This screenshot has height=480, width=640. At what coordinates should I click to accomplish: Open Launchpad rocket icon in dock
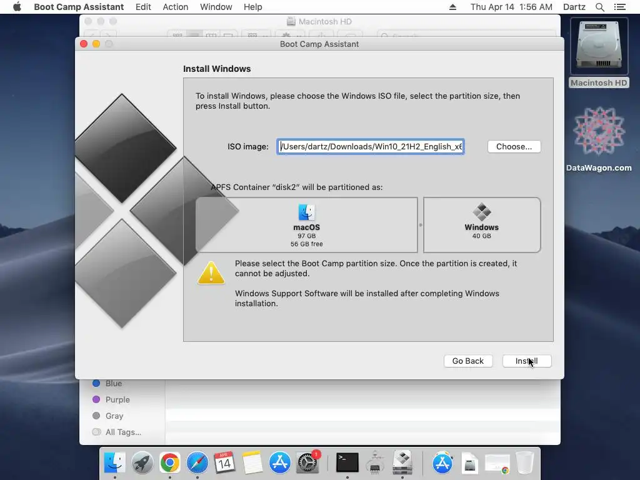[x=142, y=462]
